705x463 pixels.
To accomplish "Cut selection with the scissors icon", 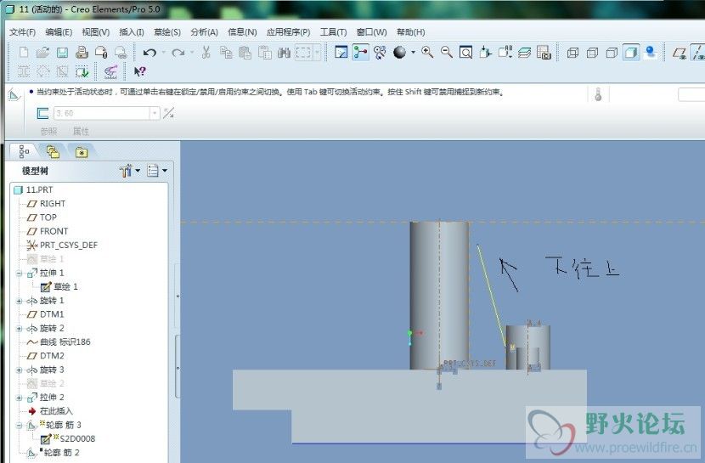I will coord(206,53).
